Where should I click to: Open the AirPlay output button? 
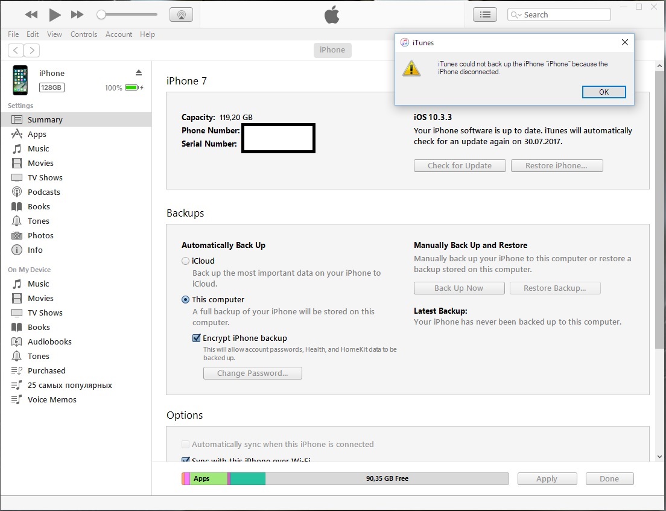[182, 14]
